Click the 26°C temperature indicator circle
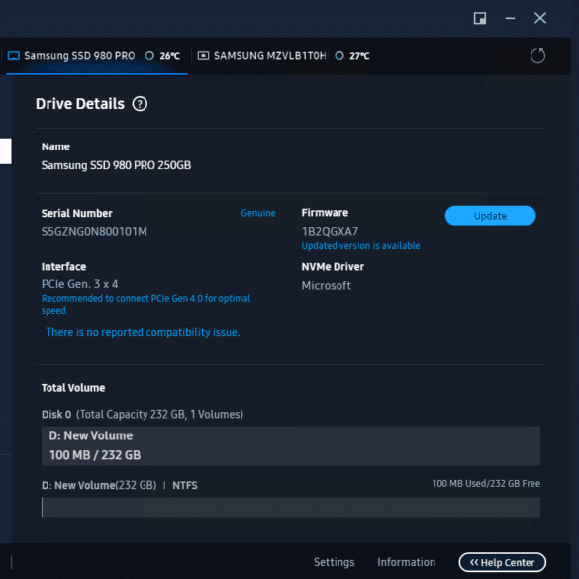This screenshot has width=579, height=579. (149, 56)
